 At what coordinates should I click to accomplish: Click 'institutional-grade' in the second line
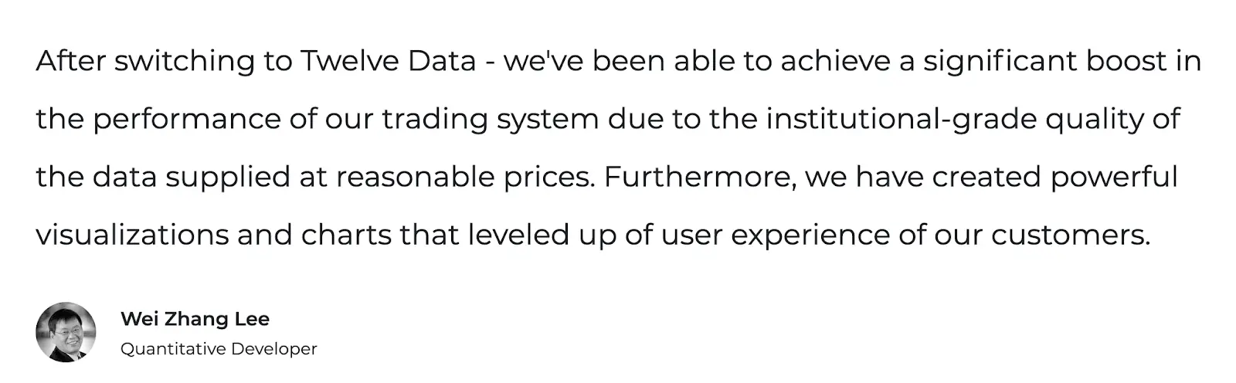click(901, 120)
